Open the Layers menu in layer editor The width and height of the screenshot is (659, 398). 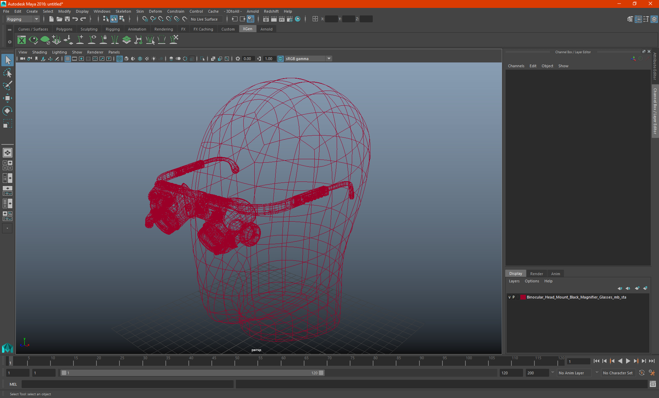514,281
